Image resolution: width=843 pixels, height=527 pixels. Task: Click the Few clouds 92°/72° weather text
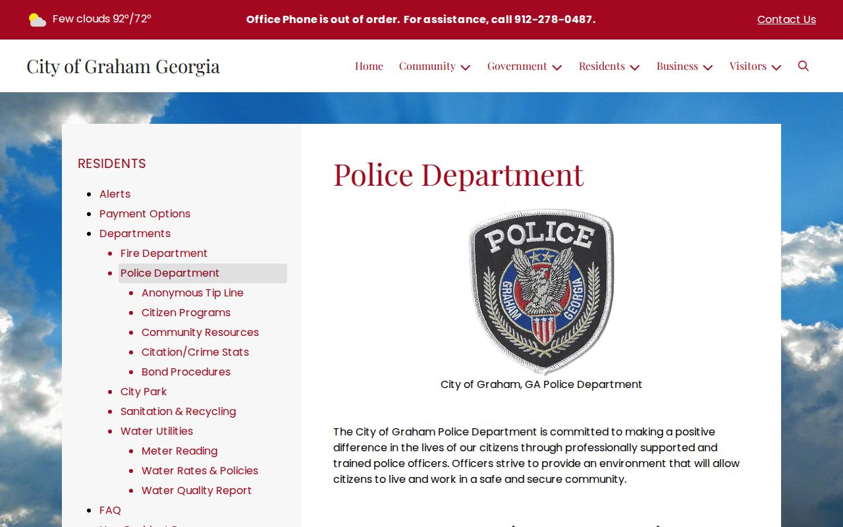(102, 19)
